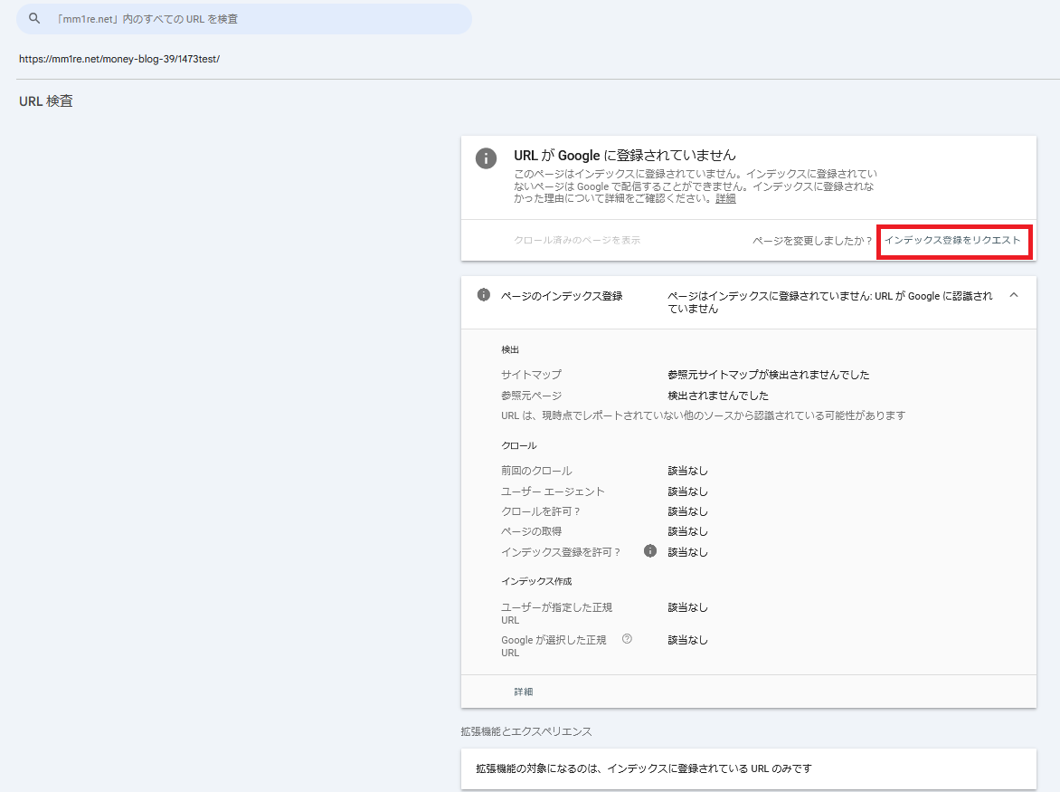
Task: Click クロール済みのページを表示
Action: coord(577,241)
